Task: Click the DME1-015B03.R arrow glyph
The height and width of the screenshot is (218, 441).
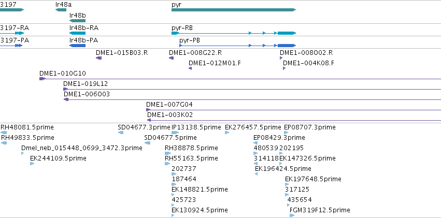Action: (98, 58)
